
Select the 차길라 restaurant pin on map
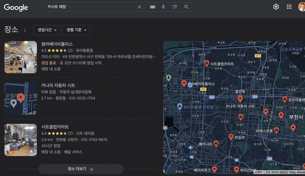(x=231, y=137)
